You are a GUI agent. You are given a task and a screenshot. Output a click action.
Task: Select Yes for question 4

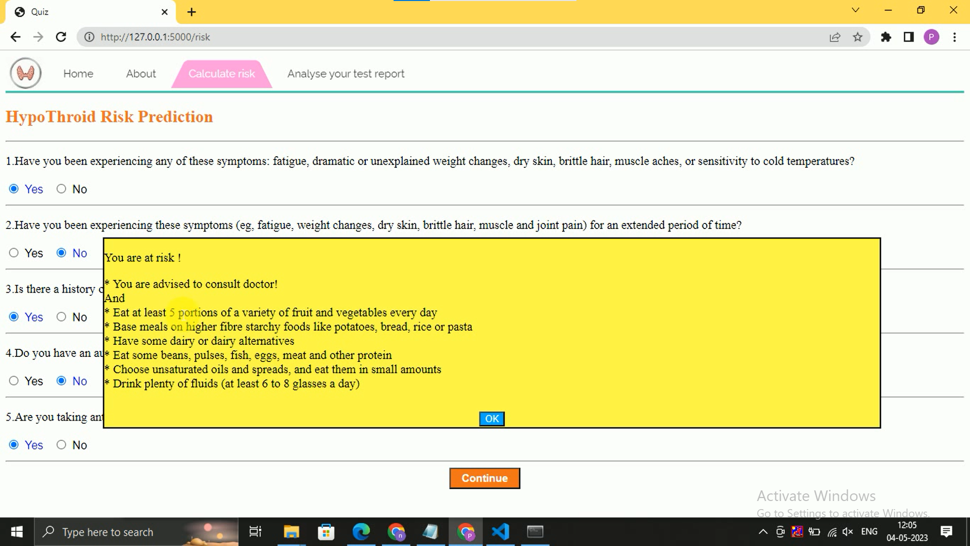tap(14, 381)
